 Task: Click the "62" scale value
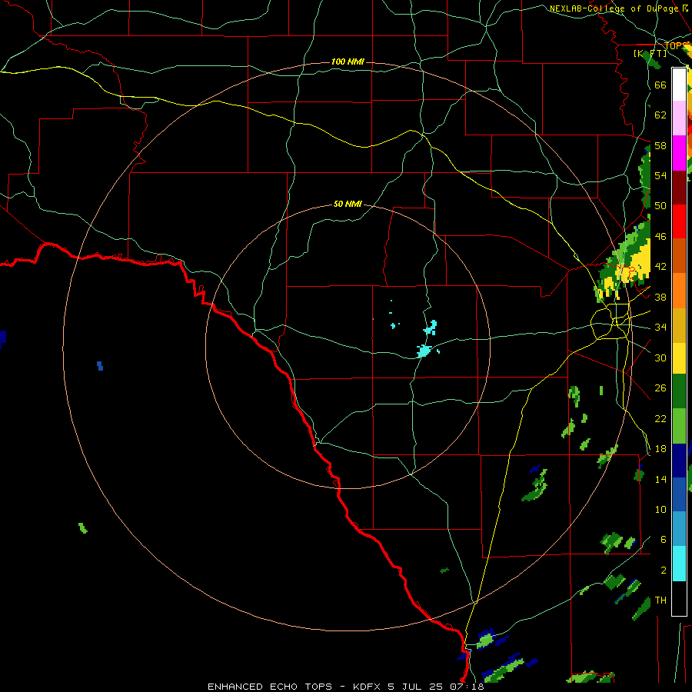(660, 115)
